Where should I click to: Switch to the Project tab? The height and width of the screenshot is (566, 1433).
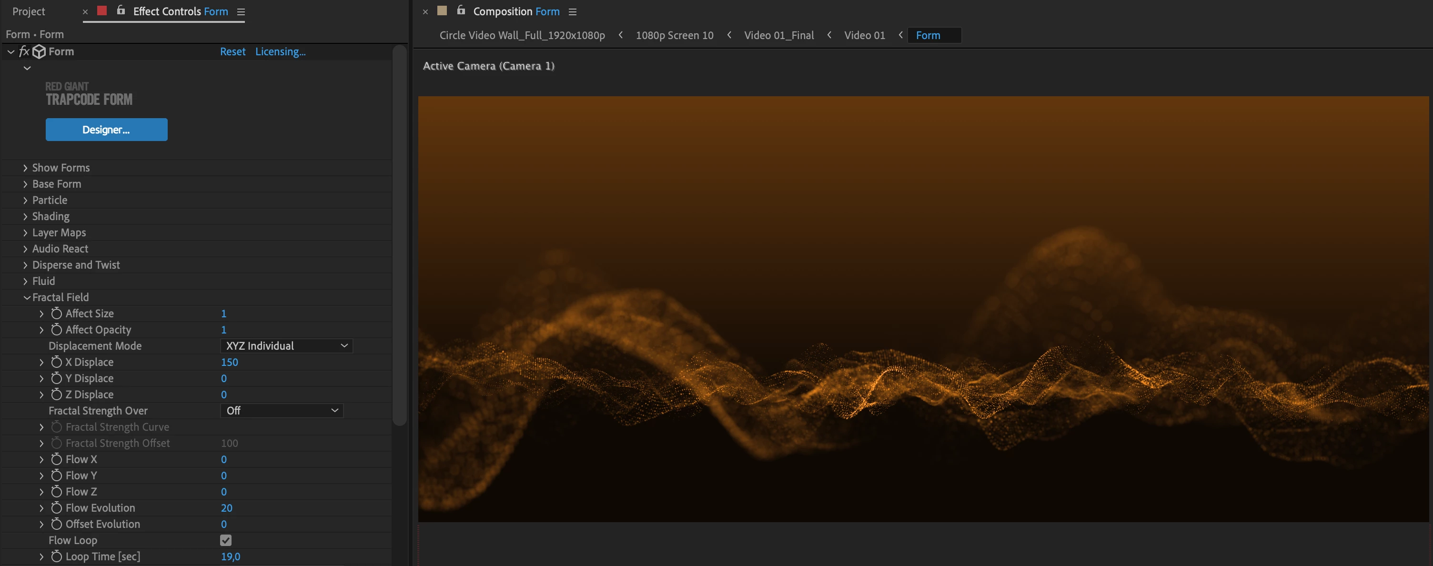29,12
